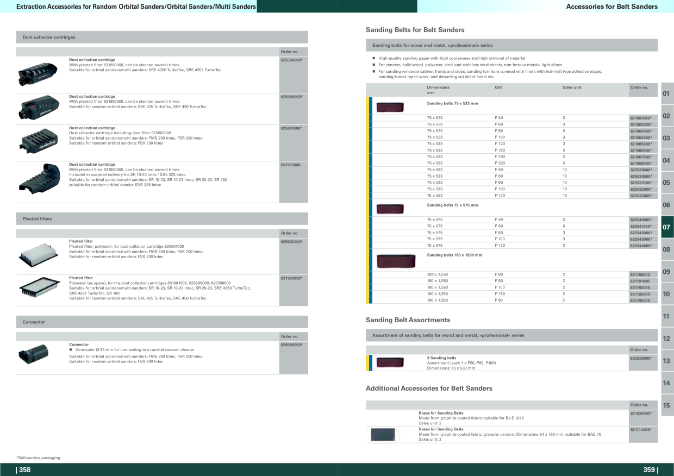The width and height of the screenshot is (674, 476).
Task: Open chapter tab 06
Action: point(667,205)
